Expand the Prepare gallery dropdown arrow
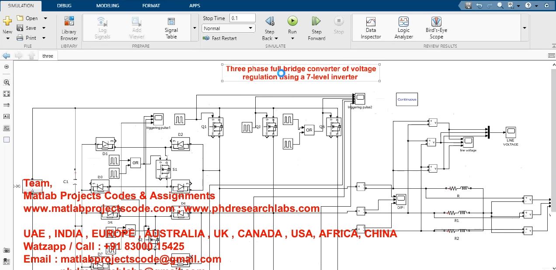Screen dimensions: 556x270 [195, 28]
